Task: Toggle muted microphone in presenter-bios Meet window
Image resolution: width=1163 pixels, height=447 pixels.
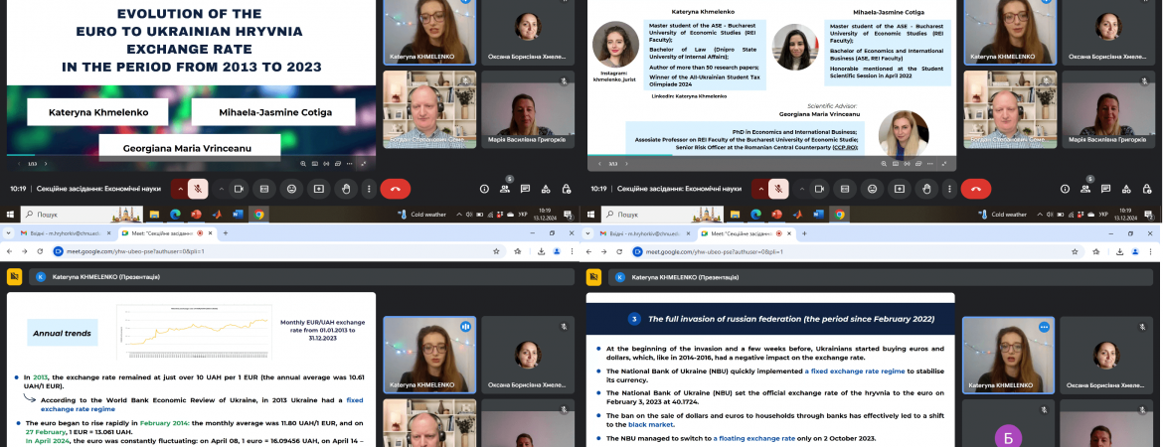Action: click(x=778, y=189)
